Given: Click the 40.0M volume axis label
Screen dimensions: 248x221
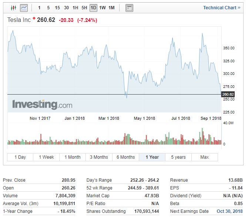Looking at the screenshot, I should (228, 123).
